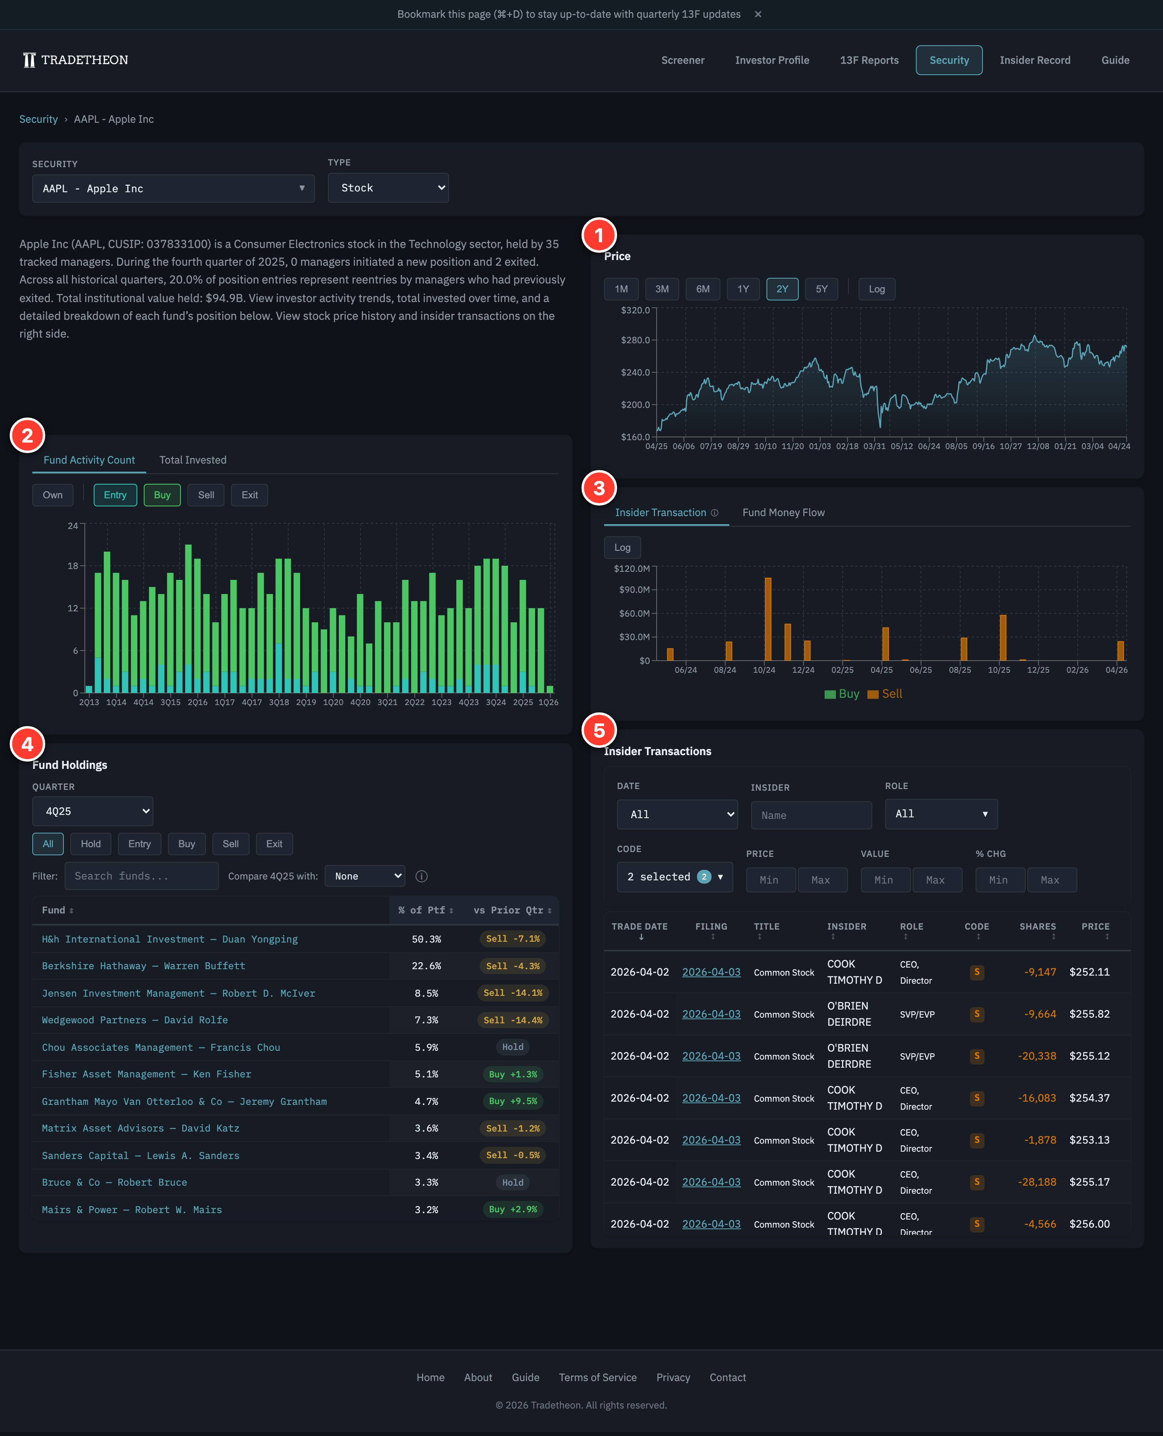The height and width of the screenshot is (1436, 1163).
Task: Open Investor Profile navigation item
Action: 772,60
